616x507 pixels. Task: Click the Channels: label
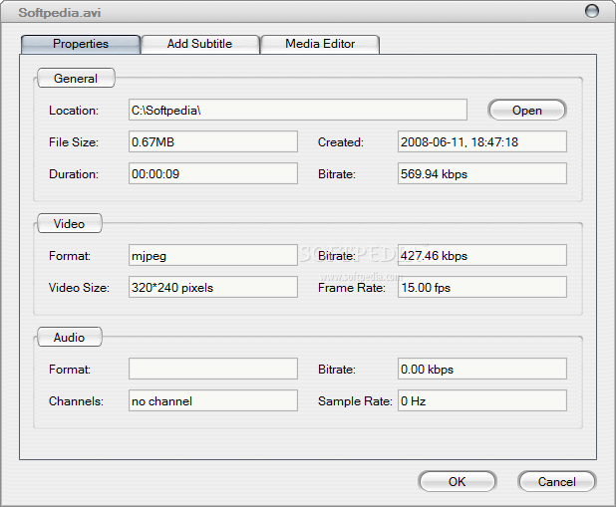pos(76,401)
